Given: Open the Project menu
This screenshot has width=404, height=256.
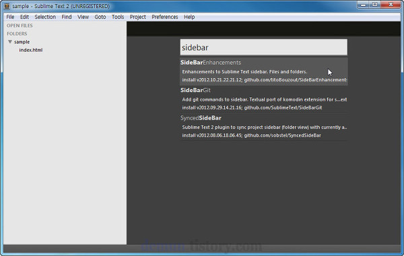Looking at the screenshot, I should (138, 17).
